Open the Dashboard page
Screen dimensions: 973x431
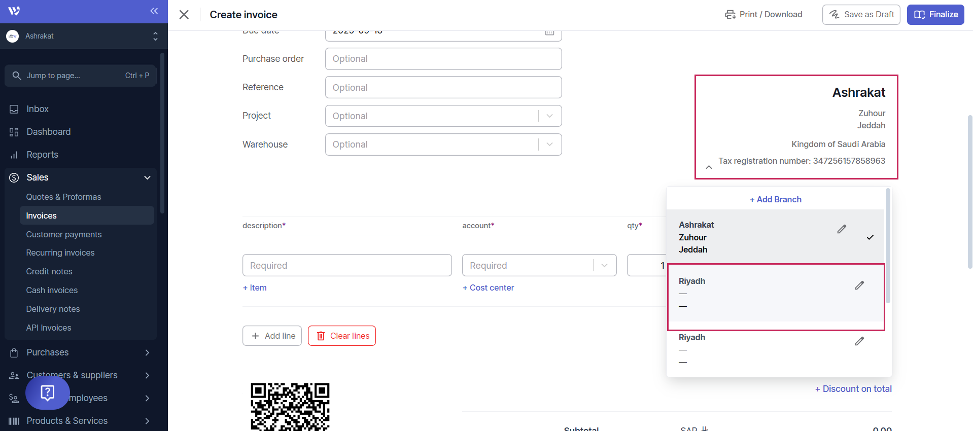[48, 132]
